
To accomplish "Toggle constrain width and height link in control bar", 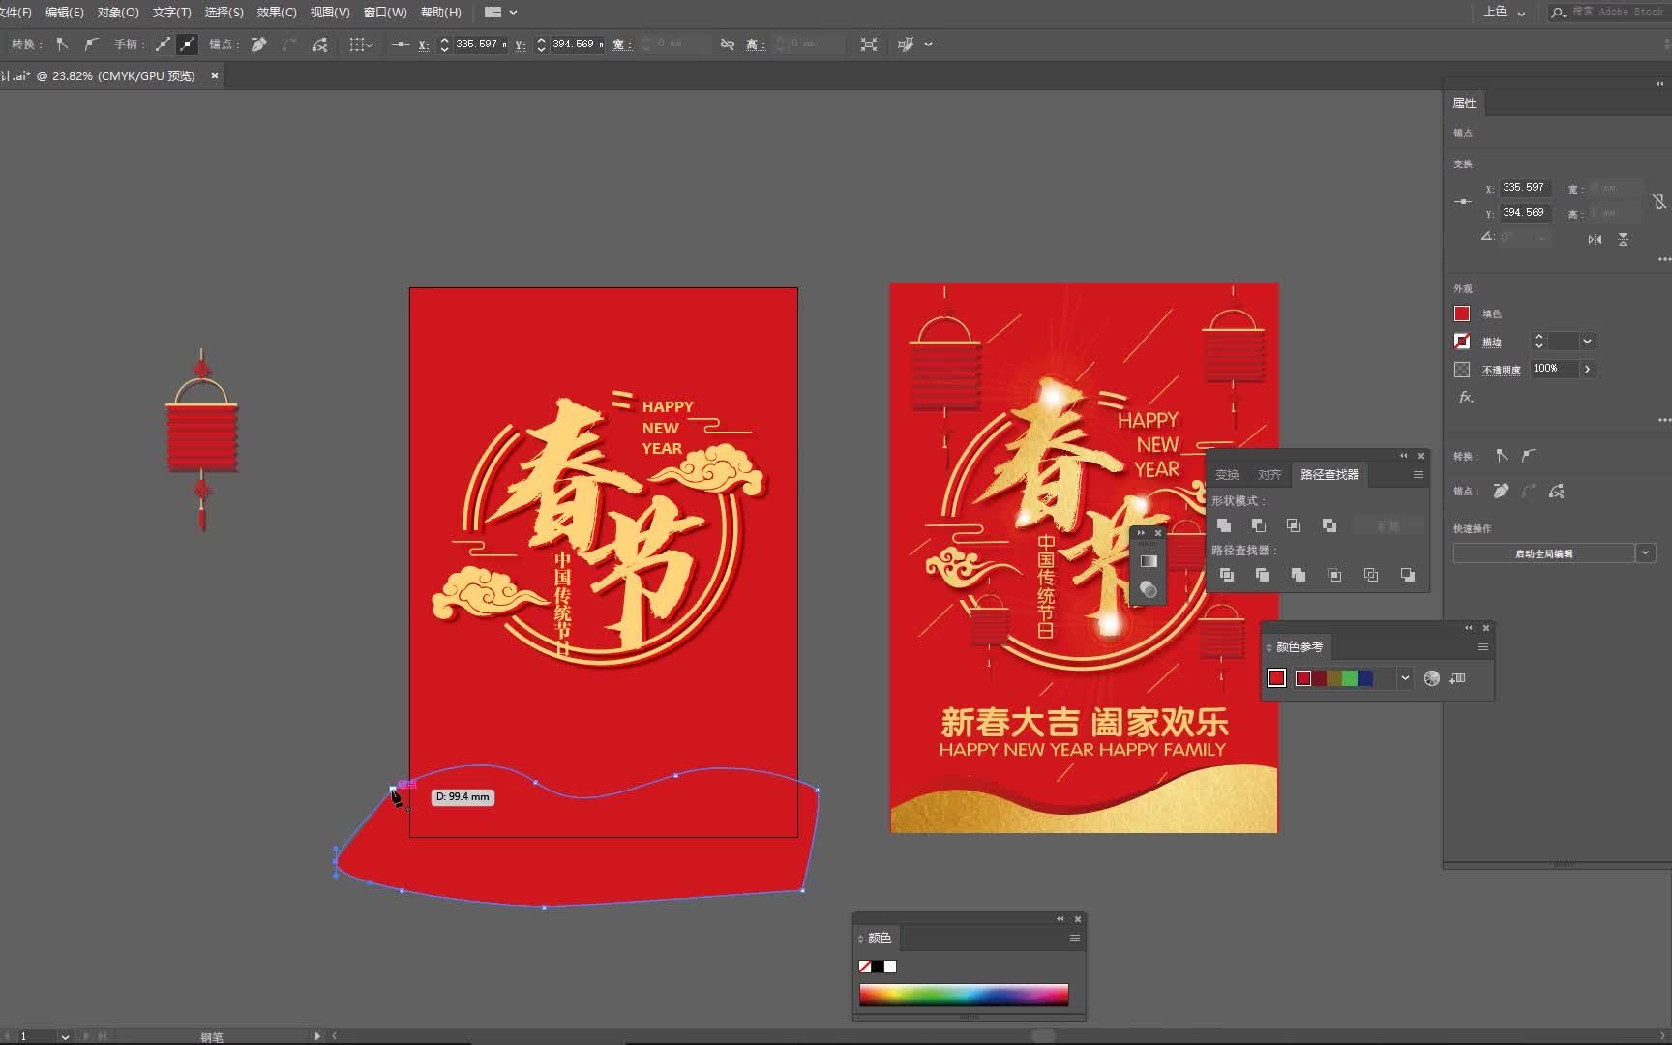I will click(x=728, y=45).
